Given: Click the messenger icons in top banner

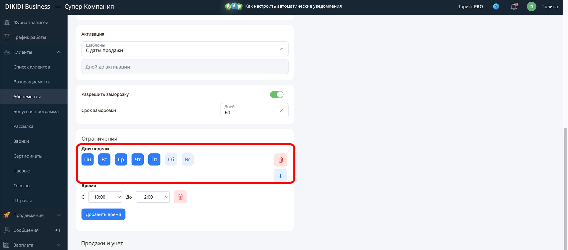Looking at the screenshot, I should (x=234, y=6).
